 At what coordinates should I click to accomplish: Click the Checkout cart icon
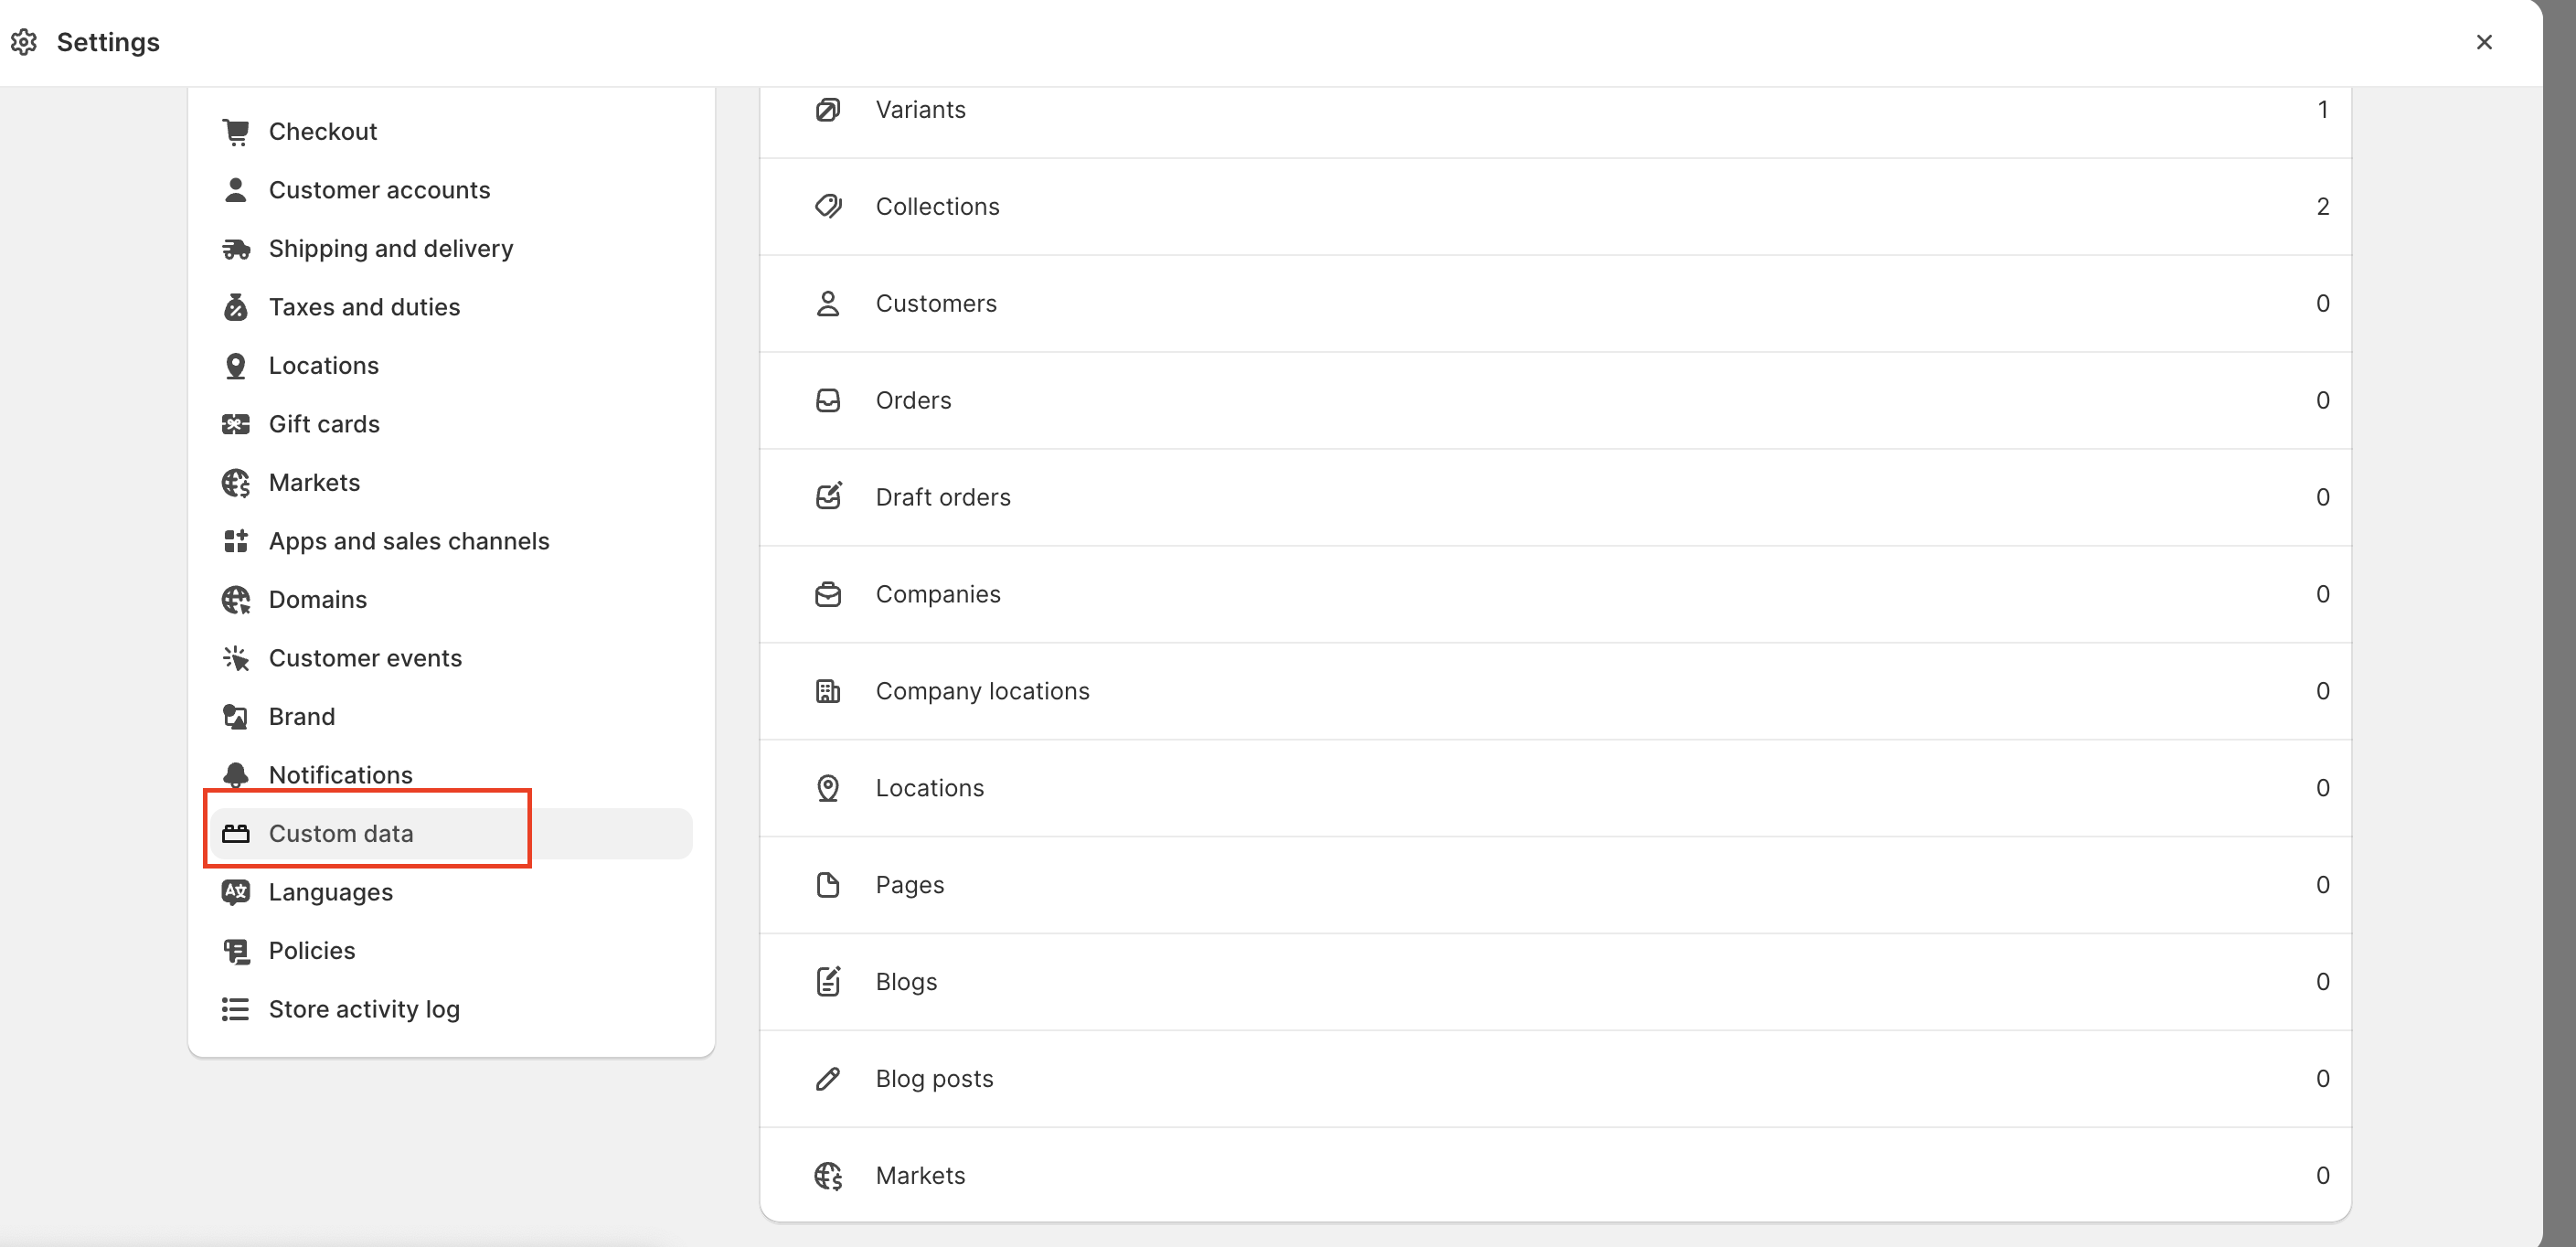[236, 132]
